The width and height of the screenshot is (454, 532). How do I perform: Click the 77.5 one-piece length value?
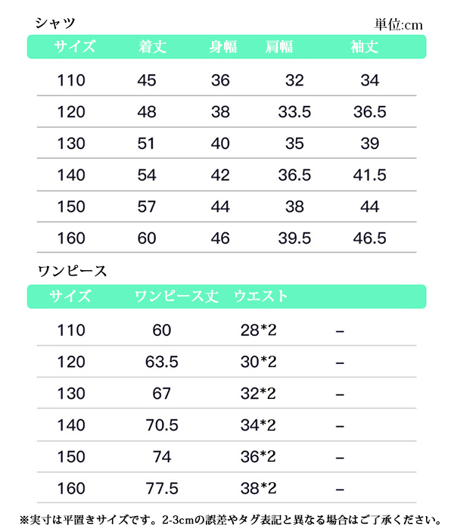tap(161, 489)
